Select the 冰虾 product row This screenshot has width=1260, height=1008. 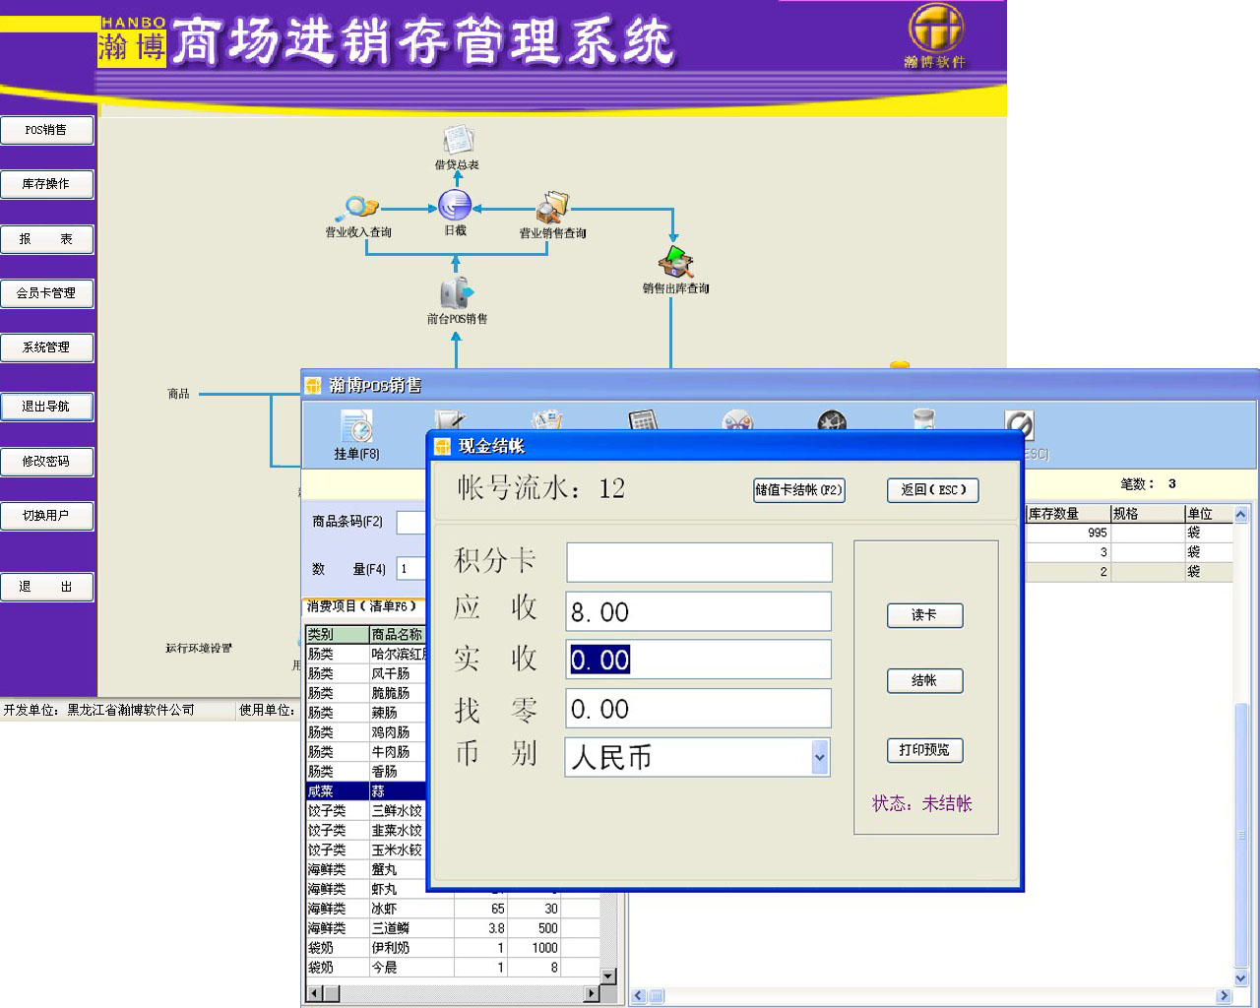click(452, 909)
